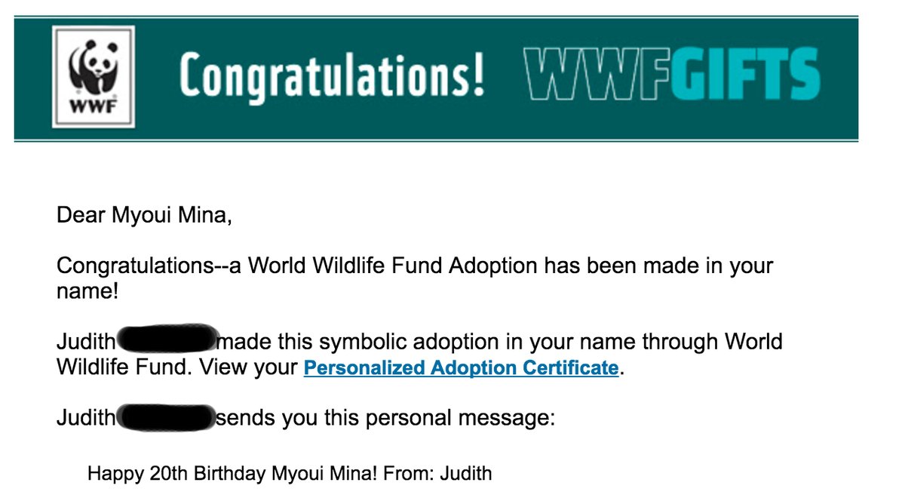This screenshot has width=905, height=504.
Task: Click the "From: Judith" signature text
Action: click(437, 475)
